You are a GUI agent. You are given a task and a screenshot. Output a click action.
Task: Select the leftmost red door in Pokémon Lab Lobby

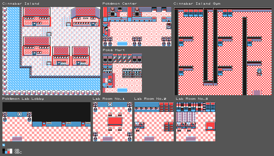(44, 124)
